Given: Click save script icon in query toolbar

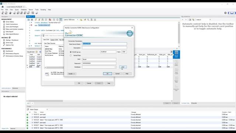Looking at the screenshot, I should (32, 20).
